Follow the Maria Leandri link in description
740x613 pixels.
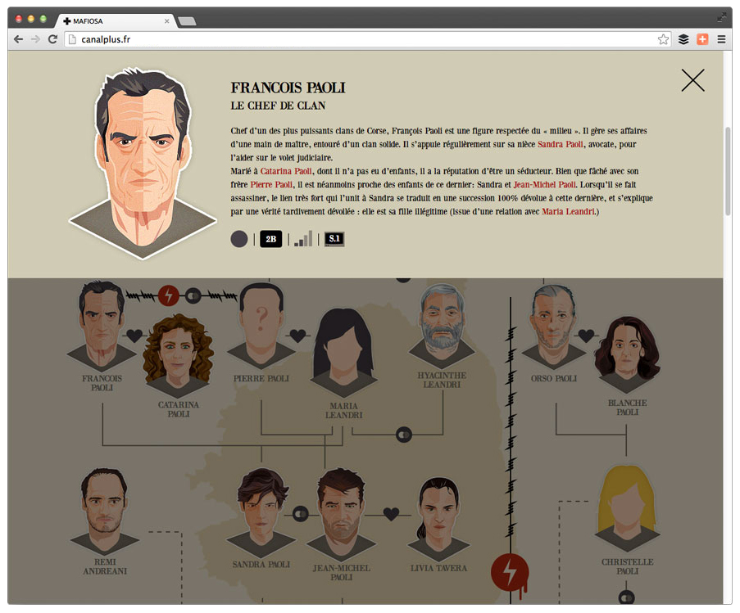tap(568, 211)
